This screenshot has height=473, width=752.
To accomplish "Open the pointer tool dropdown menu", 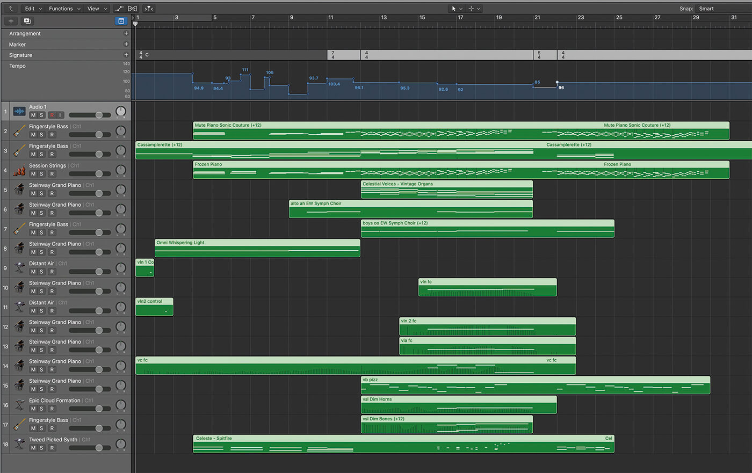I will pyautogui.click(x=457, y=9).
